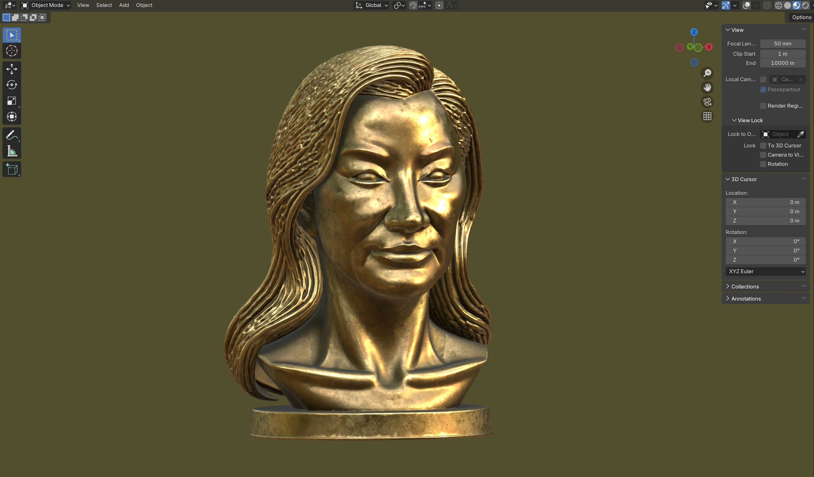Open the XYZ Euler rotation dropdown

pos(765,271)
